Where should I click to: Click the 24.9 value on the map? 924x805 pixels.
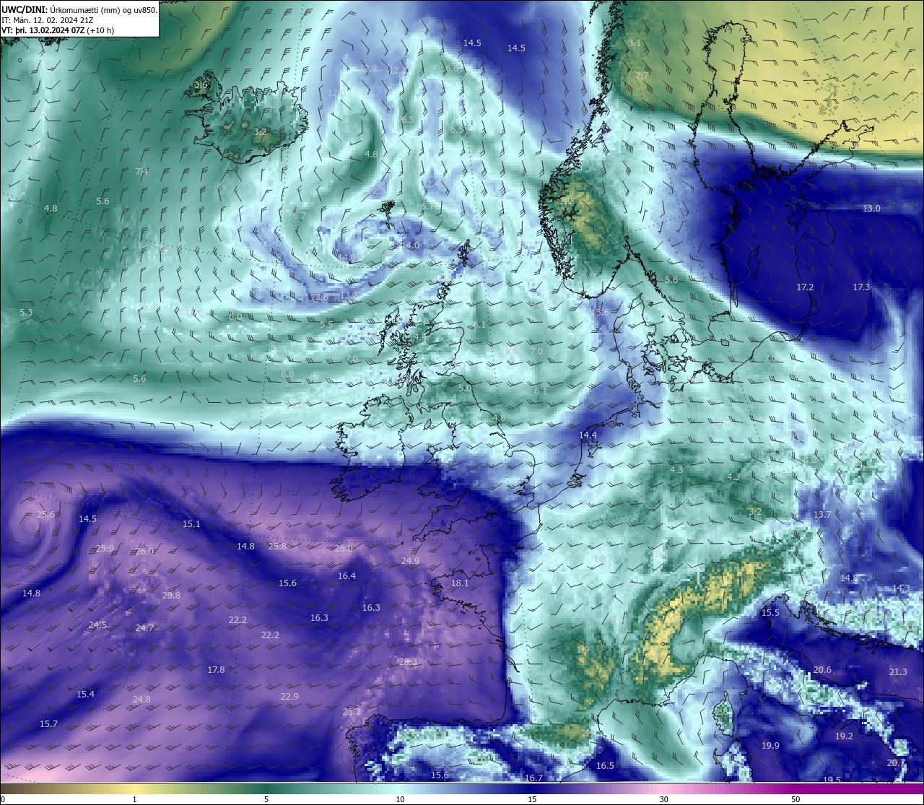coord(410,560)
